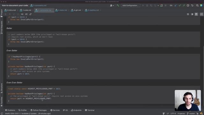Close the 2-comments.md tab
This screenshot has width=204, height=115.
(x=53, y=10)
